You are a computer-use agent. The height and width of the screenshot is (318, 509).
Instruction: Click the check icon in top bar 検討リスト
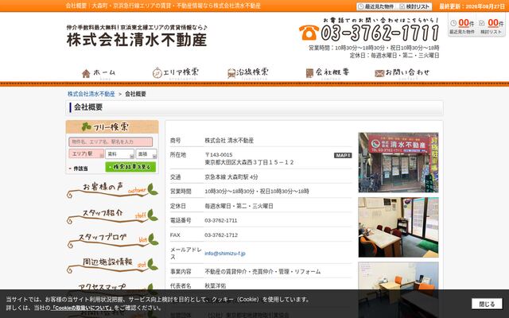402,6
